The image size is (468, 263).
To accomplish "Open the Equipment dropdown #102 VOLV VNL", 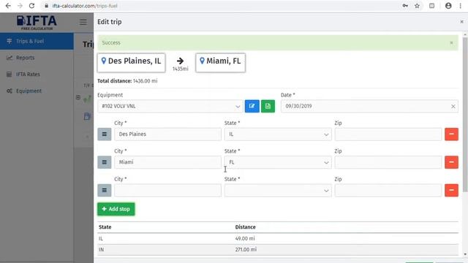I will coord(170,106).
